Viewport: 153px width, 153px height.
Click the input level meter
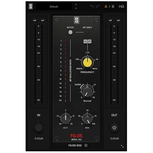[39, 64]
